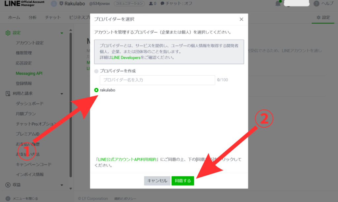Click the ヘルプ label in header
Image resolution: width=338 pixels, height=202 pixels.
point(327,4)
